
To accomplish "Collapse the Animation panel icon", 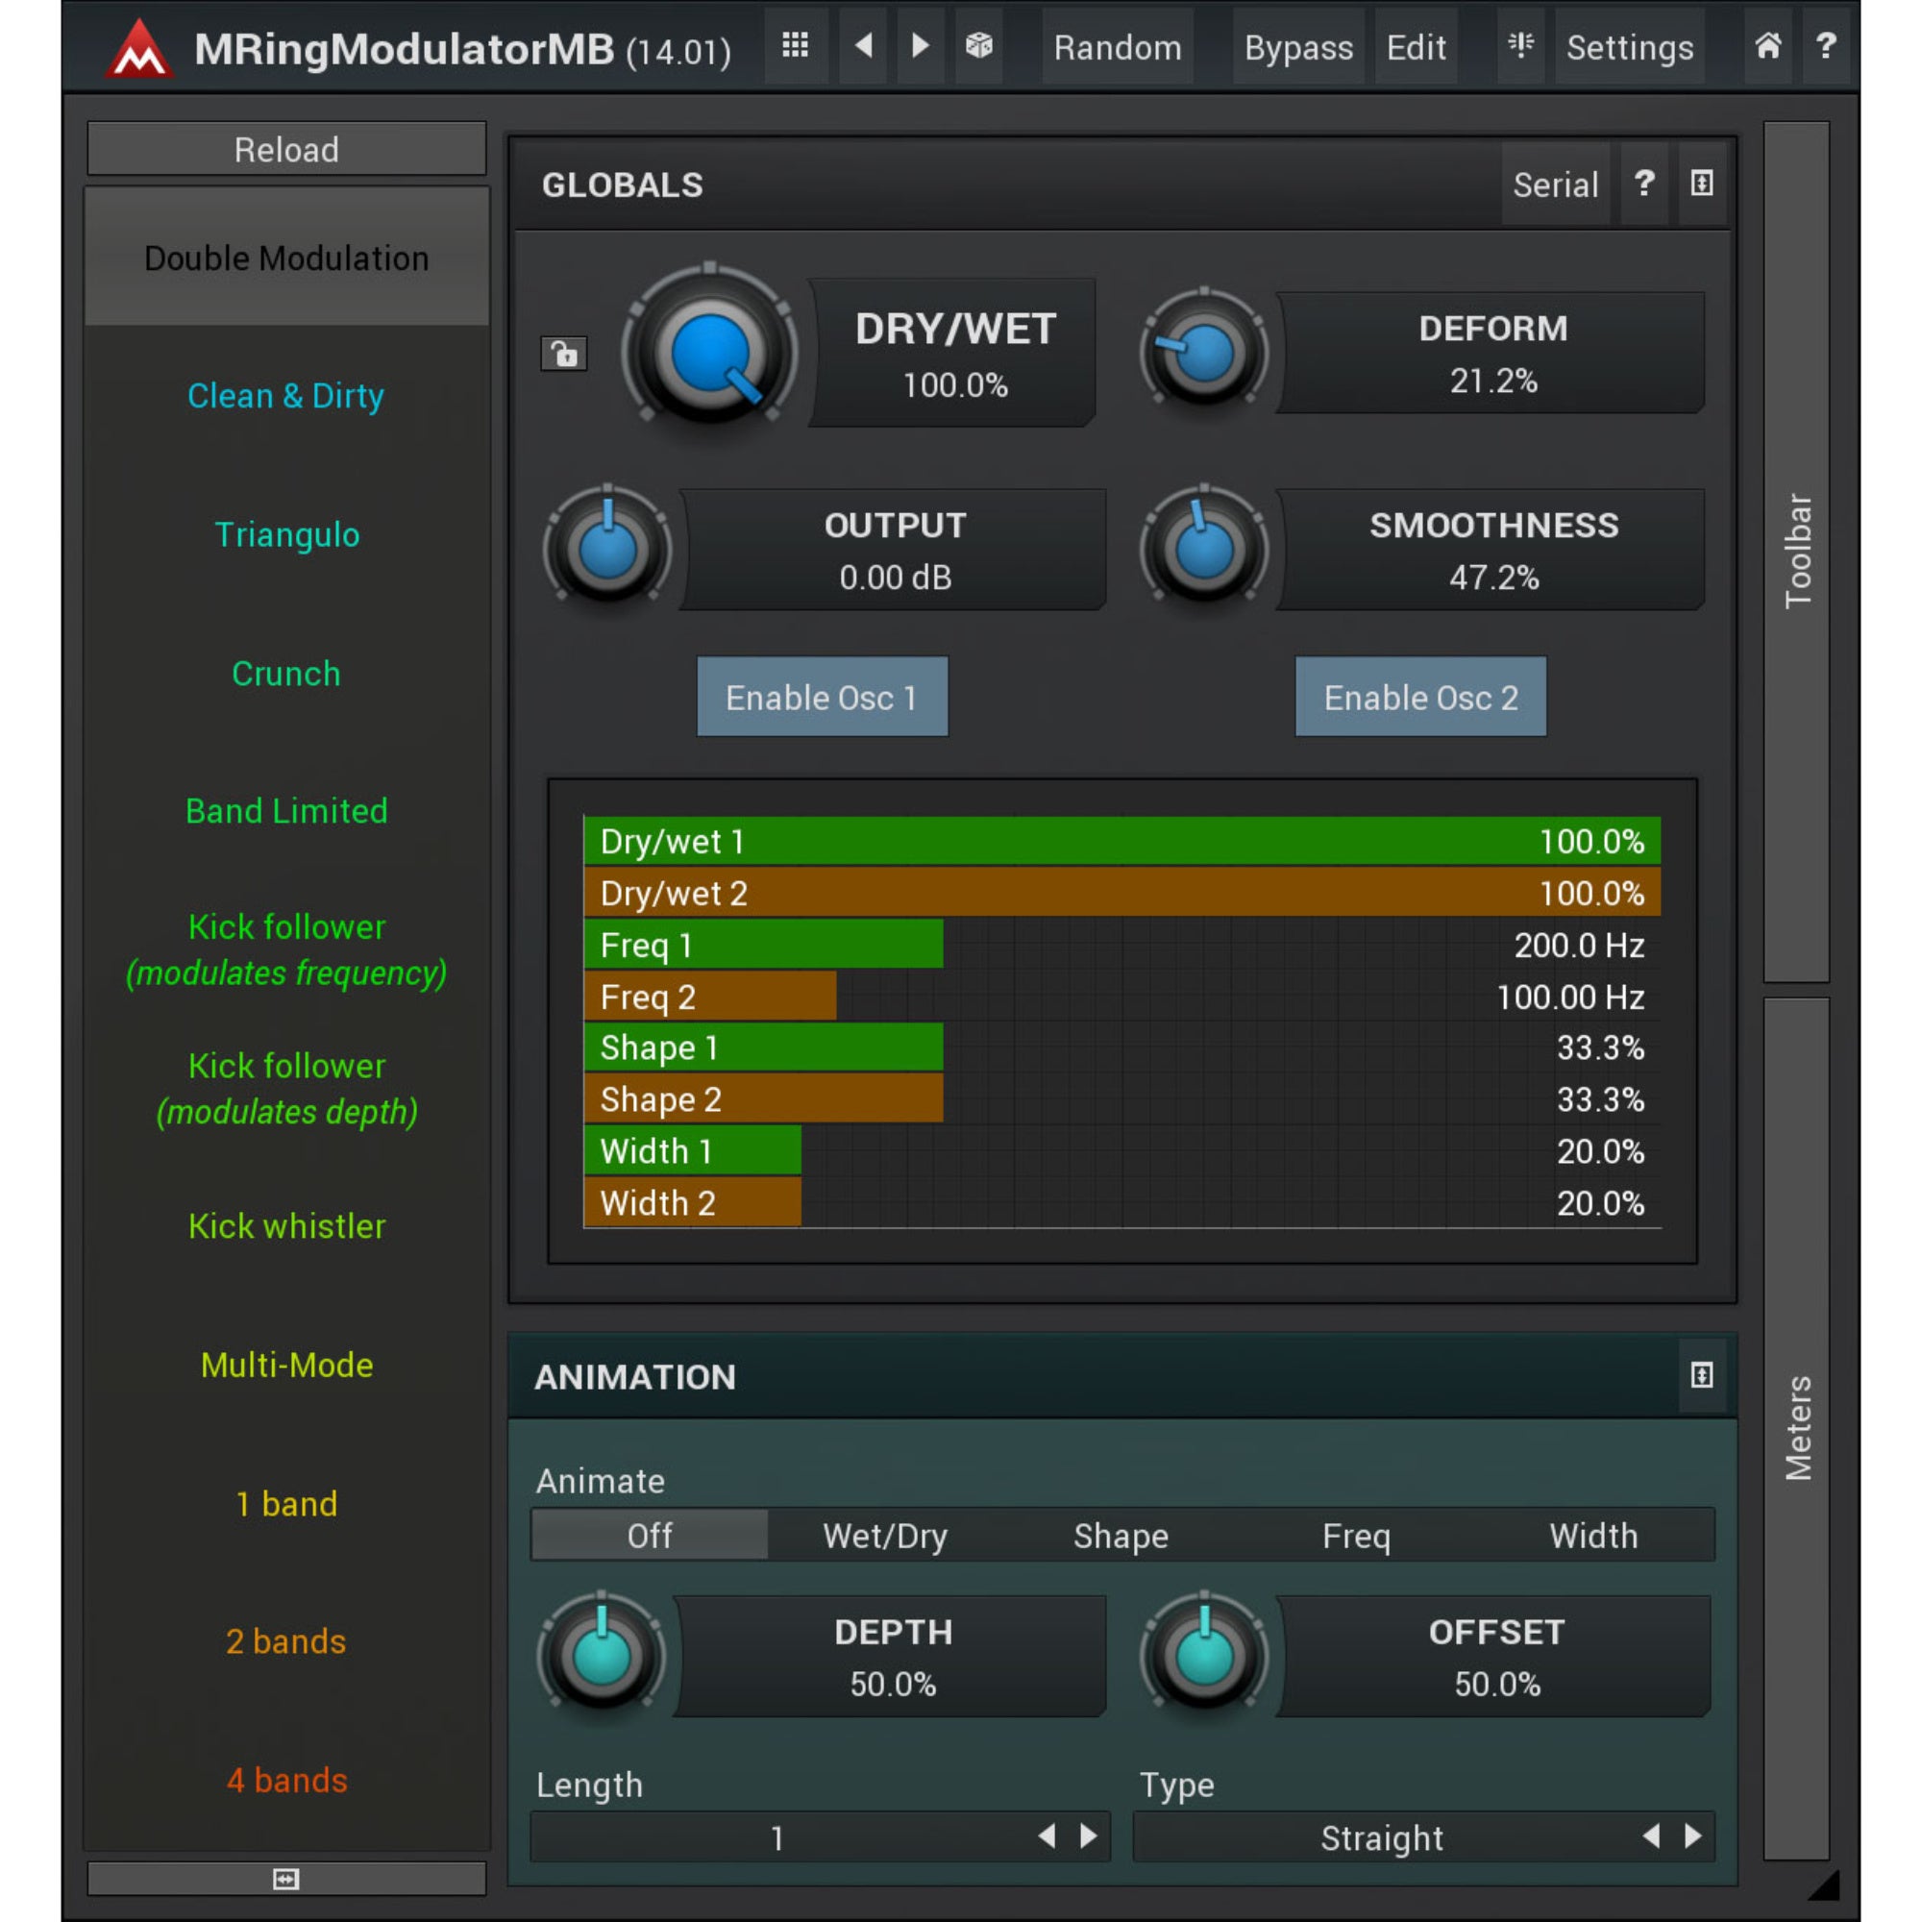I will click(1702, 1376).
